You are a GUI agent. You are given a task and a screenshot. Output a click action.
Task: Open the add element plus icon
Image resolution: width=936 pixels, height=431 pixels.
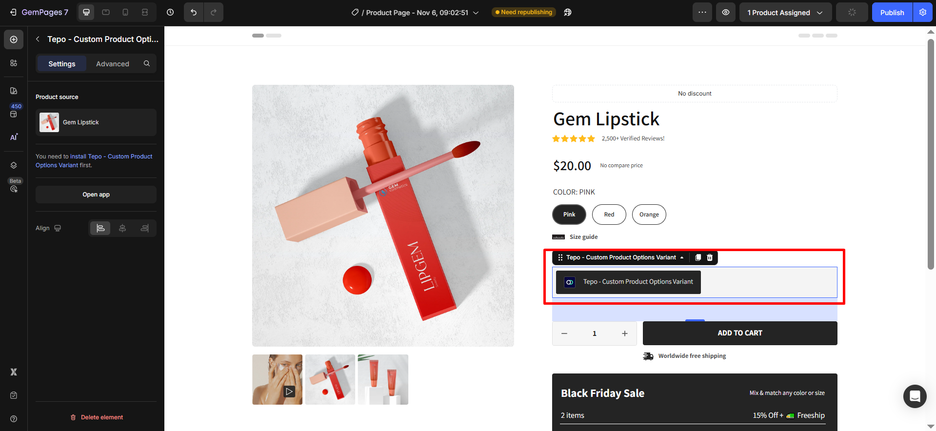pos(14,39)
